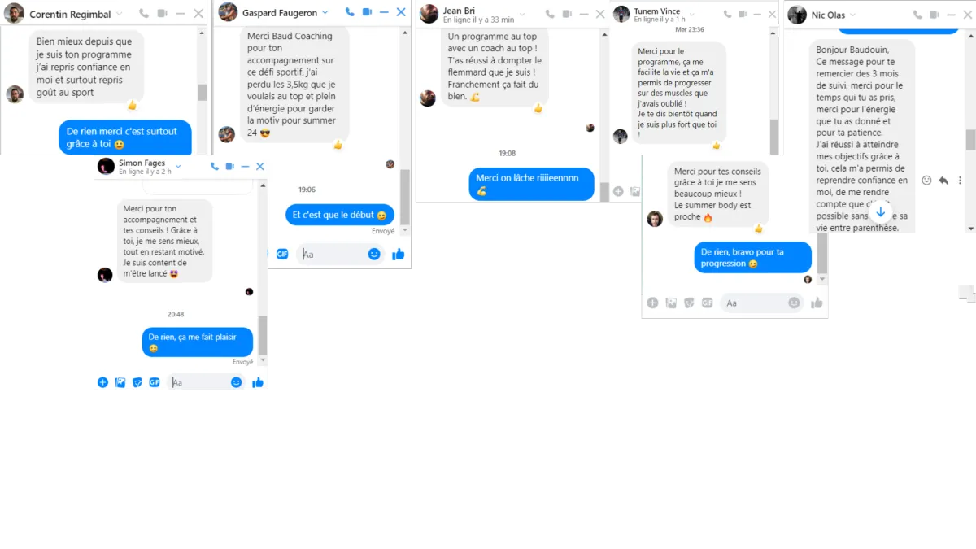Expand Corentin Regimbal conversation options chevron
Image resolution: width=976 pixels, height=549 pixels.
119,14
